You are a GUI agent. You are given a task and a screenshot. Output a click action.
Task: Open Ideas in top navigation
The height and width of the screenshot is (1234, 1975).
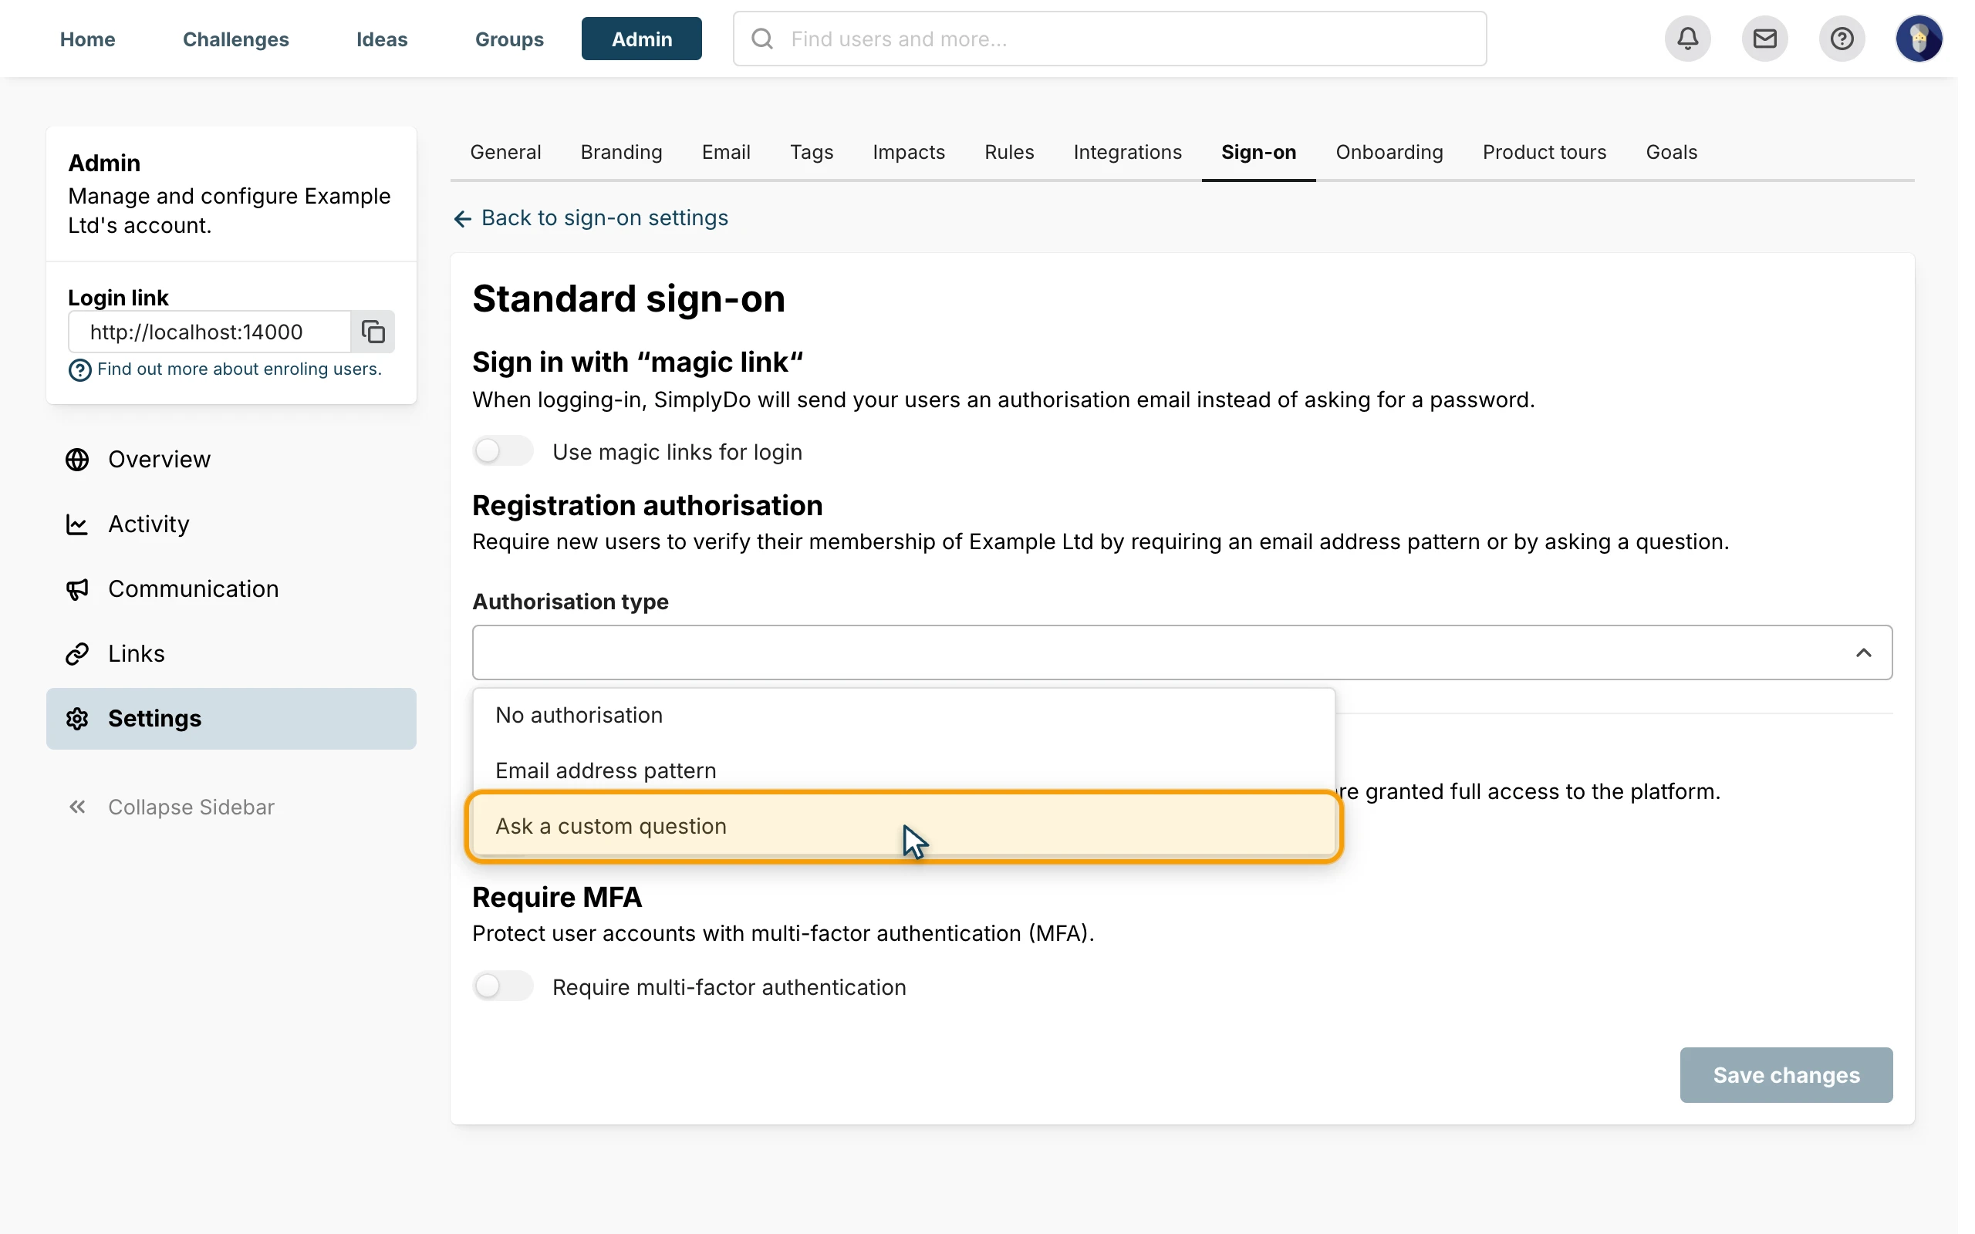click(x=382, y=39)
